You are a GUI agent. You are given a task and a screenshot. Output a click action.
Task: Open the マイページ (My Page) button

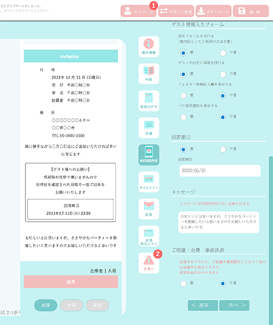click(139, 11)
